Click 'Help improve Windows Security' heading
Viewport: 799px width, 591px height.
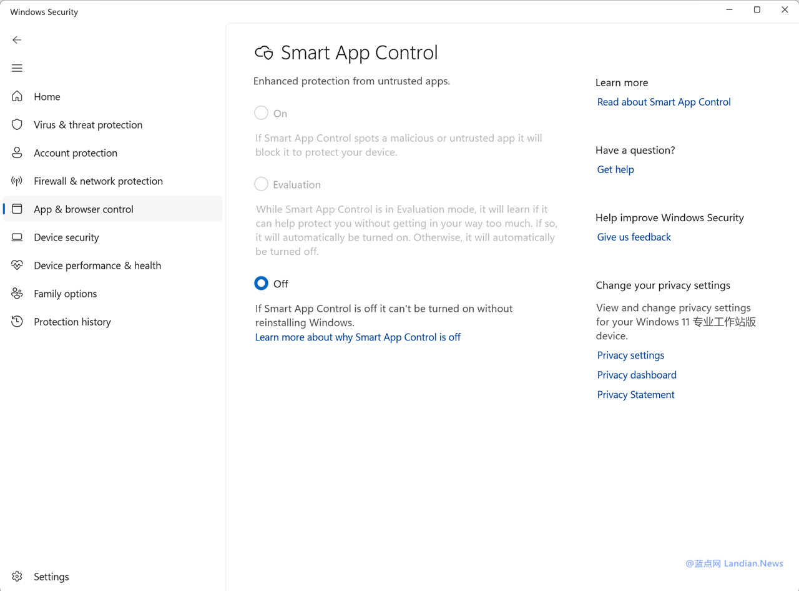670,217
